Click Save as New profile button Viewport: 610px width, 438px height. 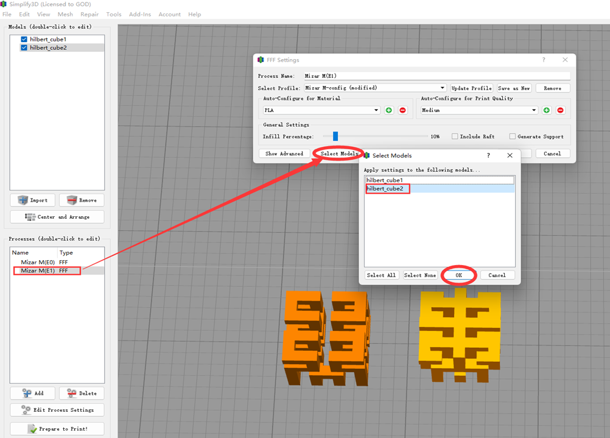[x=514, y=88]
